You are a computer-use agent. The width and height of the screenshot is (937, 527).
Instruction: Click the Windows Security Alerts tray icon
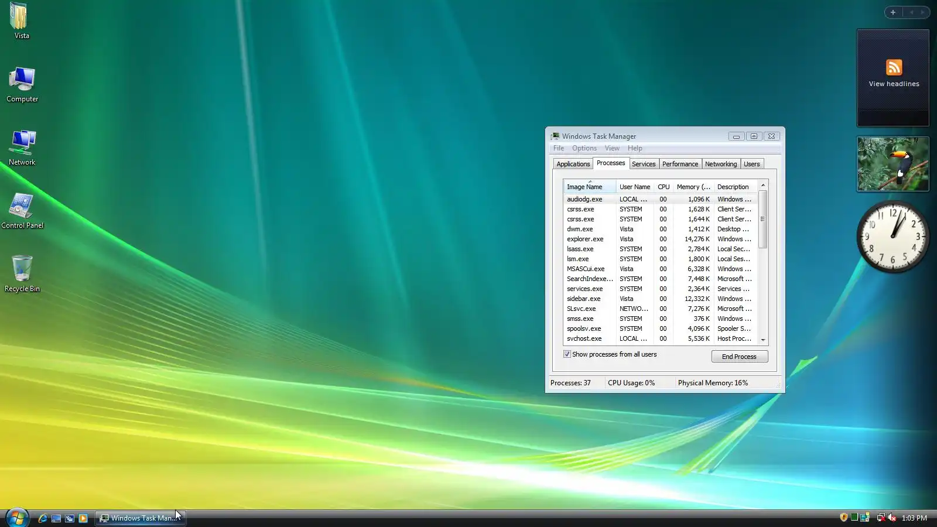coord(844,518)
